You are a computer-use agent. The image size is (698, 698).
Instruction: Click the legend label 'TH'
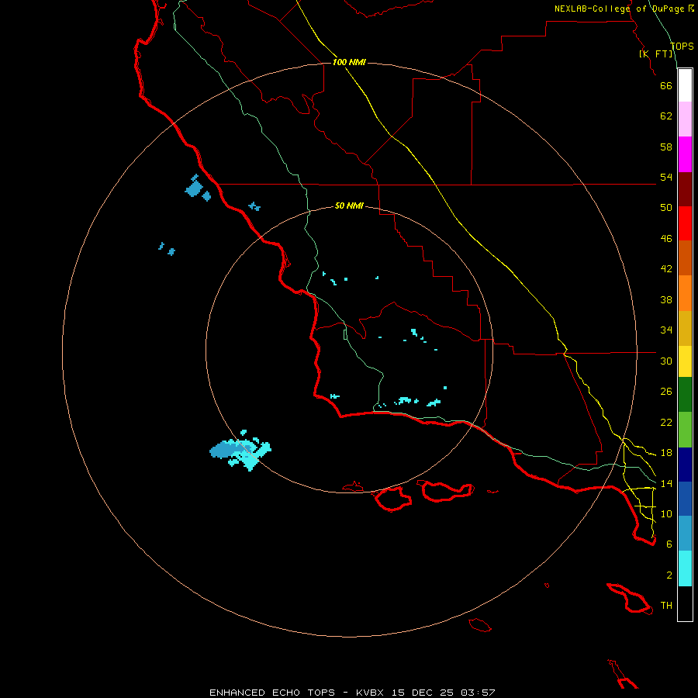[x=666, y=606]
